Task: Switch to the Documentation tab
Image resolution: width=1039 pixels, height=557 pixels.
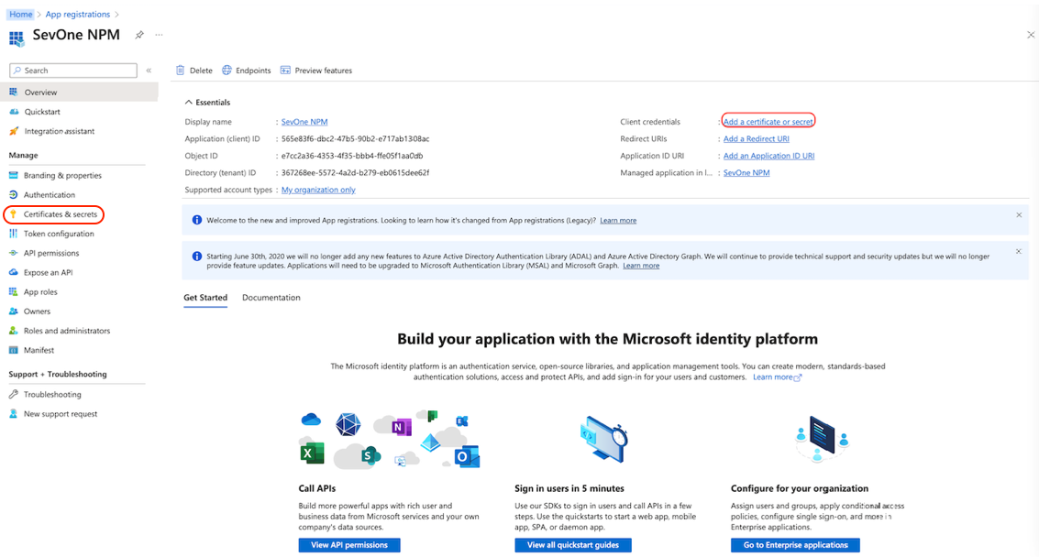Action: click(271, 298)
